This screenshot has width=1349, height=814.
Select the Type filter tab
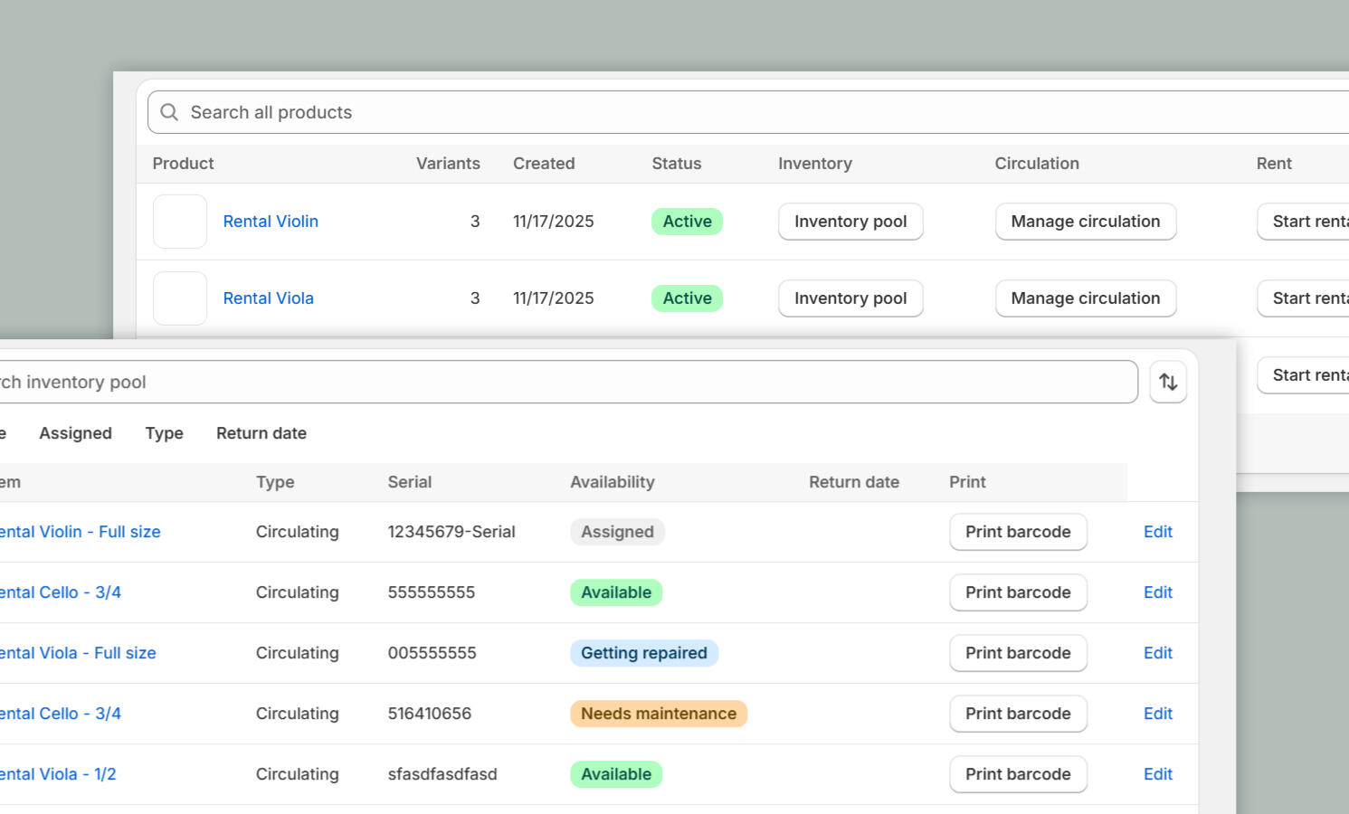pyautogui.click(x=164, y=433)
